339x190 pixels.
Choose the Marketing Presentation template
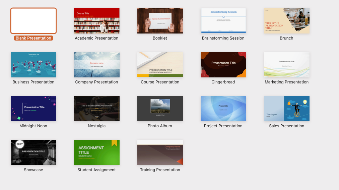(286, 65)
